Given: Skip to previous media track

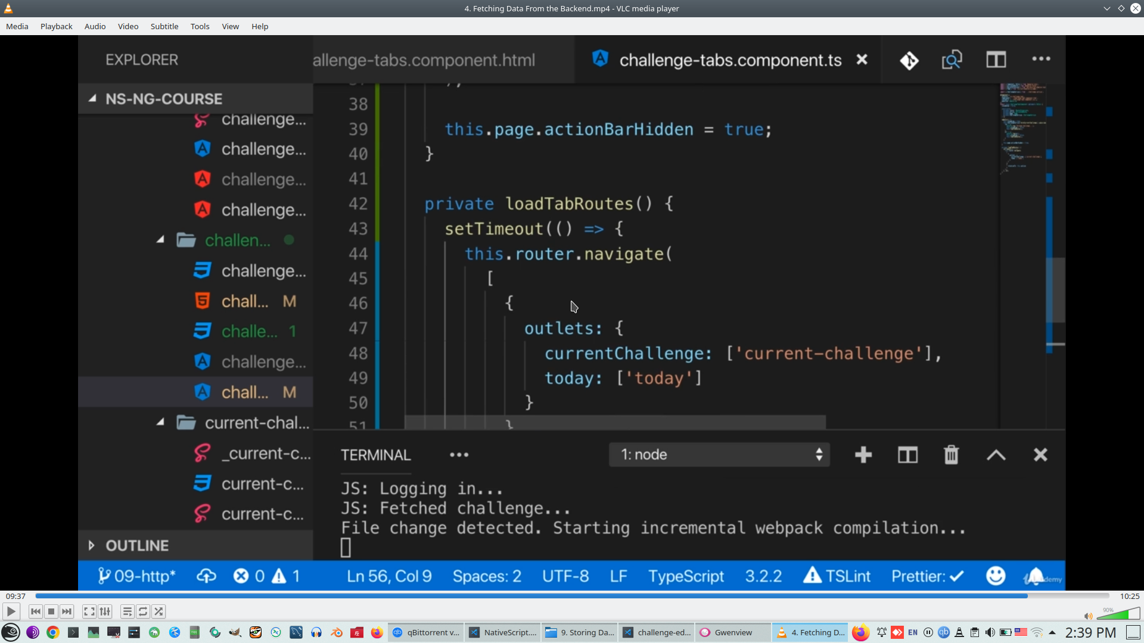Looking at the screenshot, I should pos(36,611).
